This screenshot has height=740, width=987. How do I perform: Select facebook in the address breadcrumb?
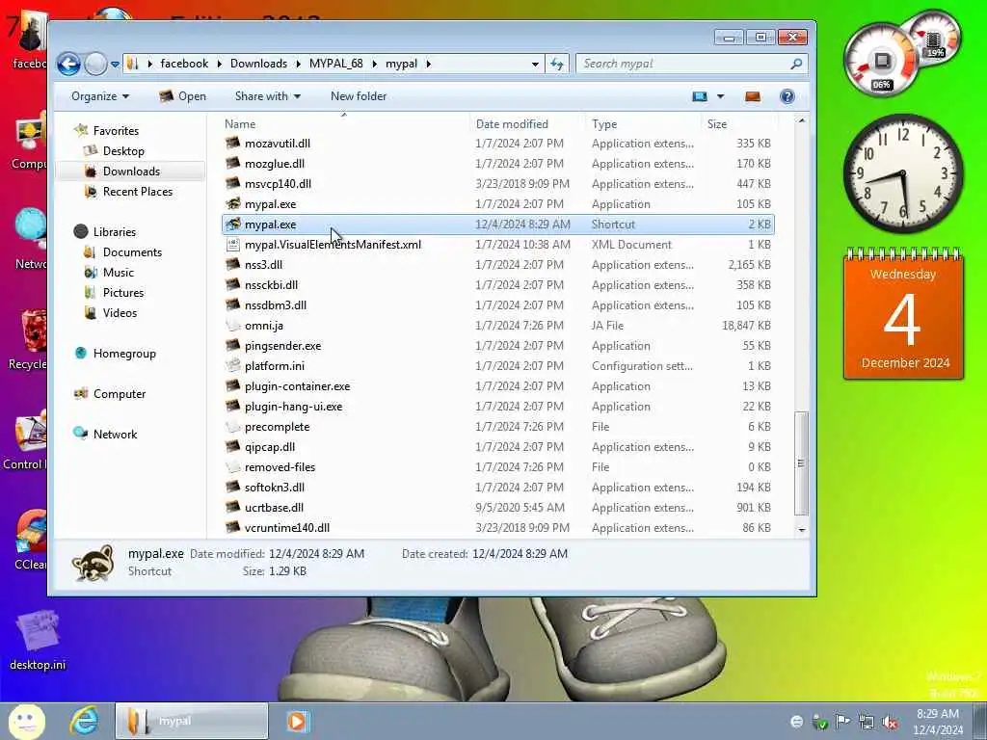point(184,64)
